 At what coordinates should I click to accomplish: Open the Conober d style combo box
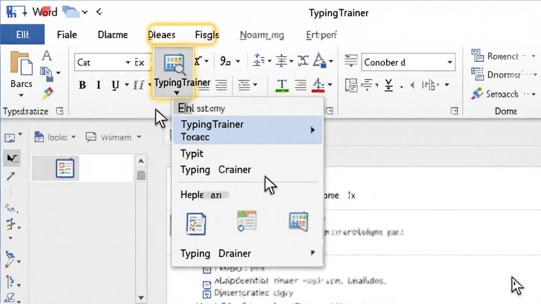click(408, 62)
